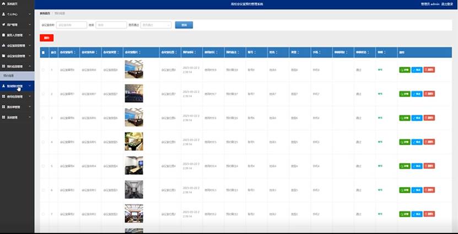
Task: Delete table row 5 with the red button
Action: [429, 166]
